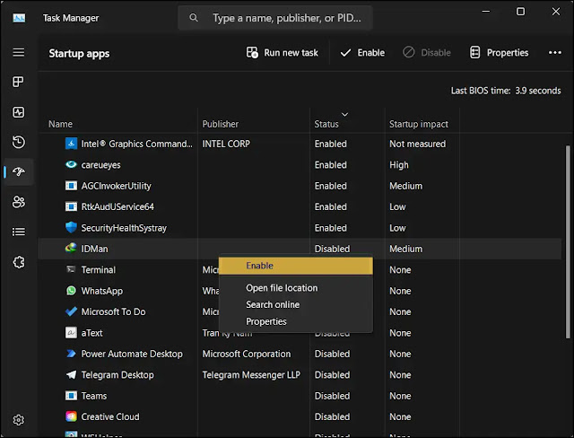The height and width of the screenshot is (438, 574).
Task: Click SecurityHealthSystray Enabled status
Action: (331, 228)
